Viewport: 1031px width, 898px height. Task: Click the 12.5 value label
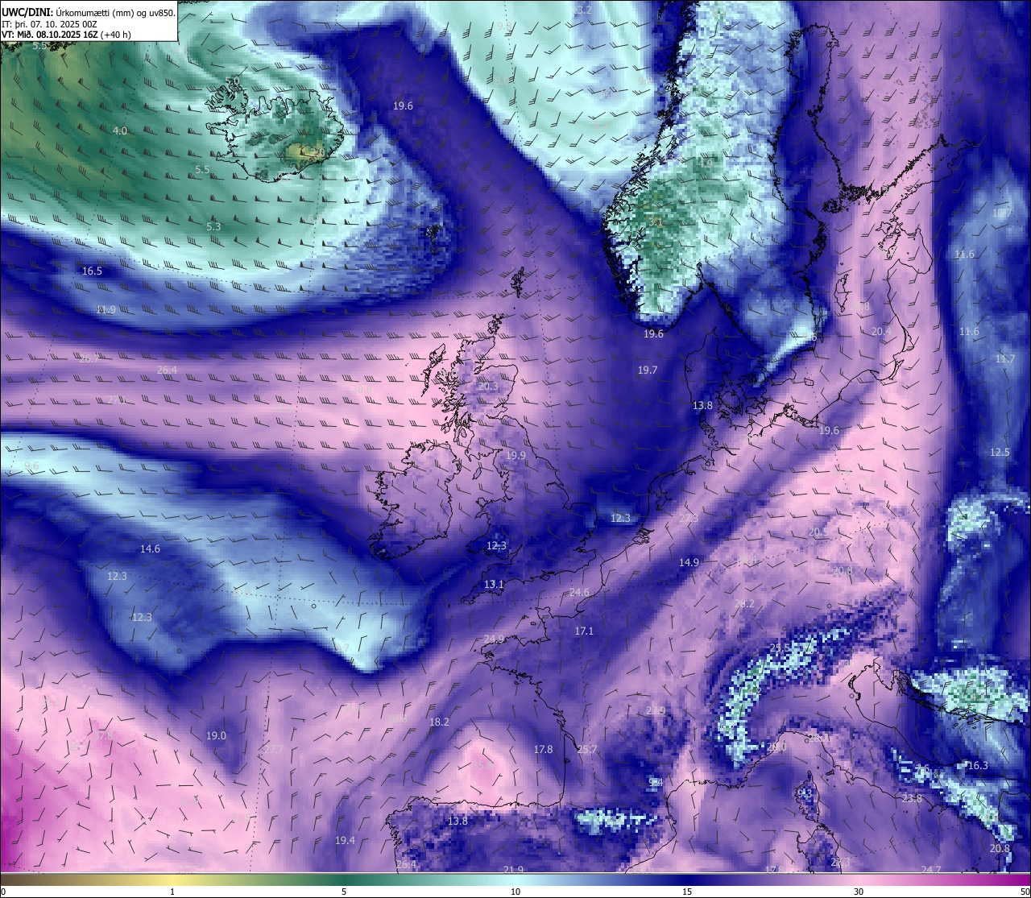1000,453
